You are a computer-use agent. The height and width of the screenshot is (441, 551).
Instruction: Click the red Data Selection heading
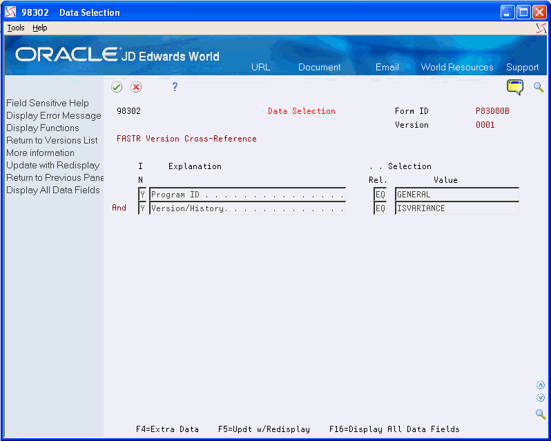pos(302,111)
